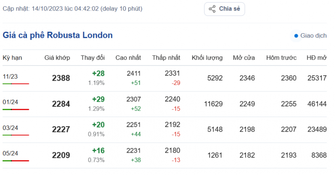Click the Thấp nhất column header

coord(166,58)
